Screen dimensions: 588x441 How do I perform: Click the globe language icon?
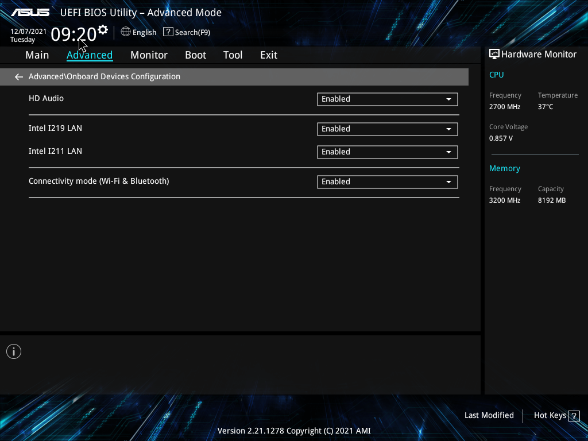click(126, 32)
